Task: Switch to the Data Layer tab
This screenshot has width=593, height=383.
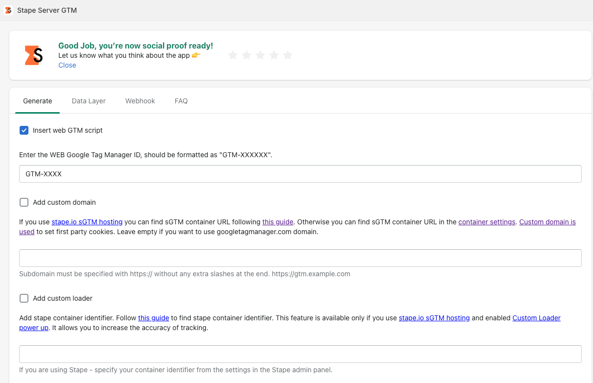Action: coord(89,101)
